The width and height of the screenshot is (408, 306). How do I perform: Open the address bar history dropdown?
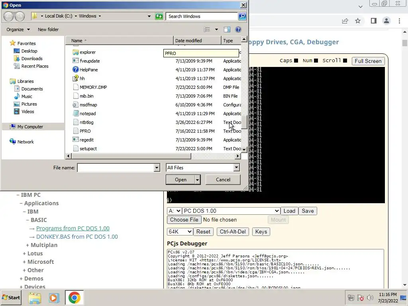pos(149,16)
